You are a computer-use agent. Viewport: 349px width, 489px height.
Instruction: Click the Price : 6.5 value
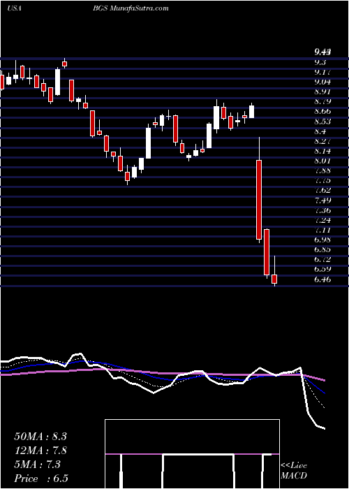[x=40, y=479]
